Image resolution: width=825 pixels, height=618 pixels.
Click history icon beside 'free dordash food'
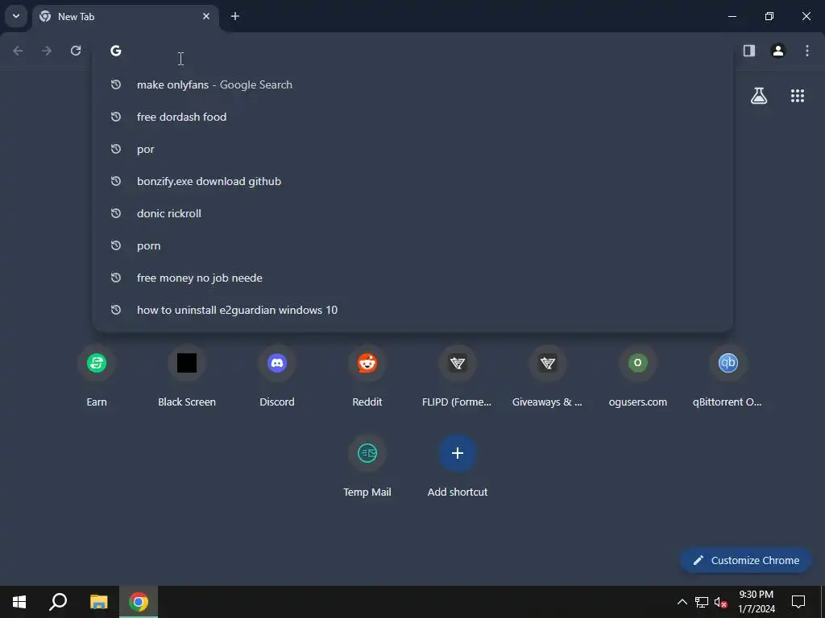tap(116, 117)
